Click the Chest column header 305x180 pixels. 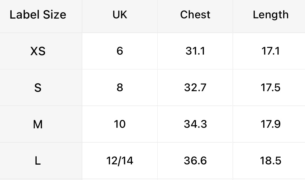tap(195, 15)
